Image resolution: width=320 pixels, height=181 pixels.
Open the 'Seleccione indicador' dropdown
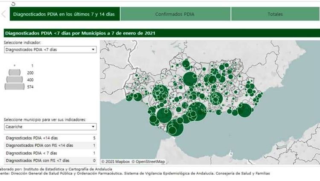tap(50, 50)
